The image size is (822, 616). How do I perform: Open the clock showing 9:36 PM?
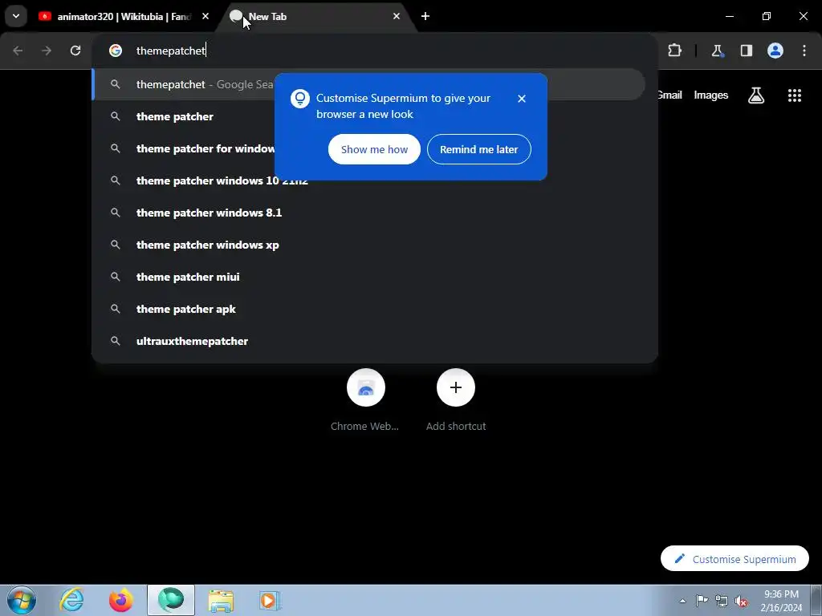click(x=781, y=601)
